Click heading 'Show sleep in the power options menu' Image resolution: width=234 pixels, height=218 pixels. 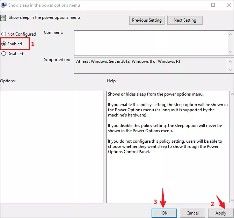pos(44,17)
